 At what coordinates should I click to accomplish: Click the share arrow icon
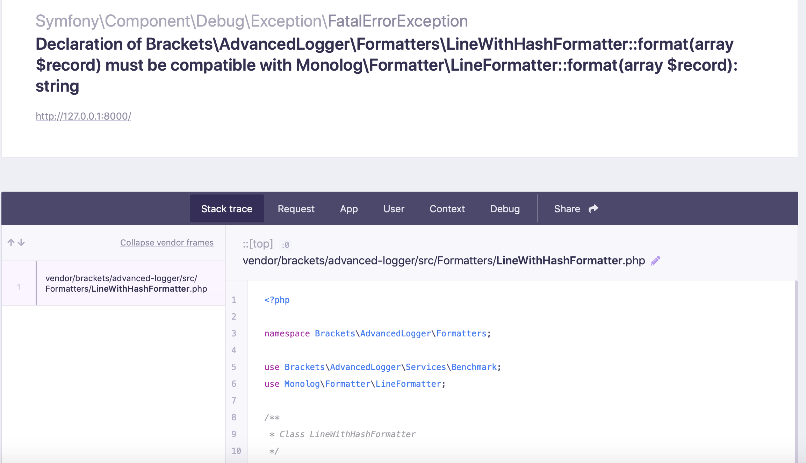tap(593, 209)
